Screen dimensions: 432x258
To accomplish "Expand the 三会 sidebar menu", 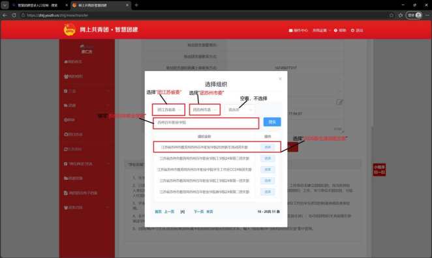I will tap(87, 91).
